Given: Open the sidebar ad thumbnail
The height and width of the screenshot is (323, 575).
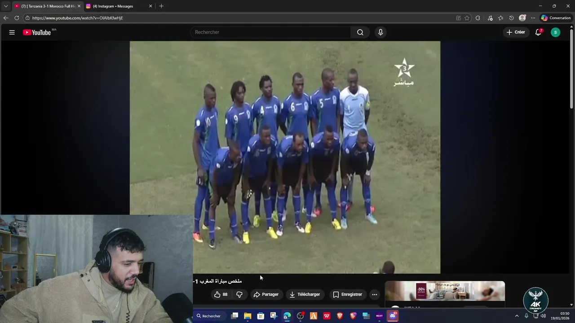Looking at the screenshot, I should click(445, 291).
